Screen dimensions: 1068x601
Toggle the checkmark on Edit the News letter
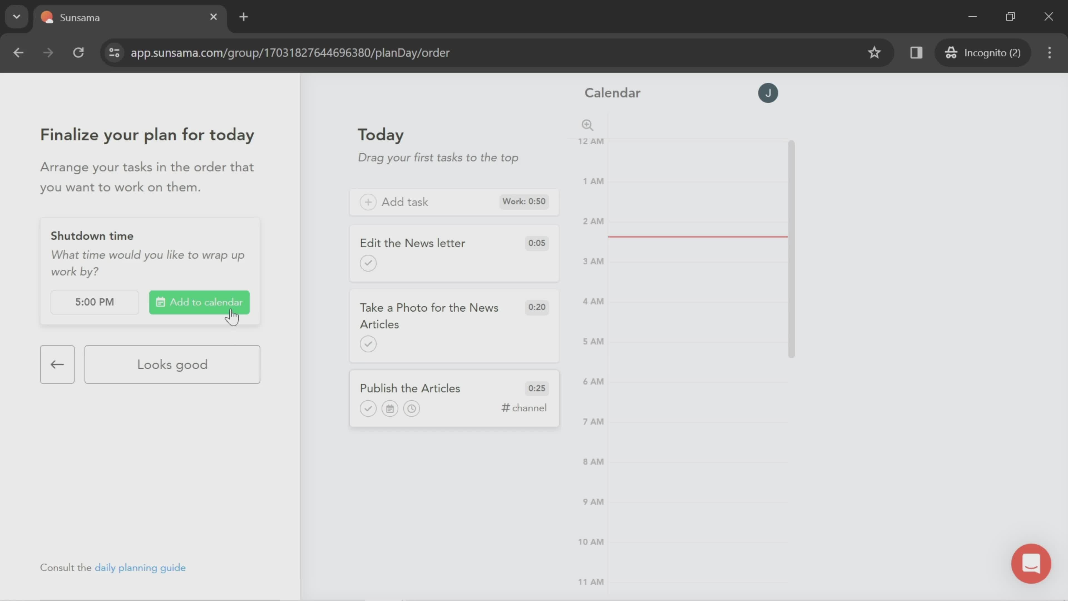point(368,263)
